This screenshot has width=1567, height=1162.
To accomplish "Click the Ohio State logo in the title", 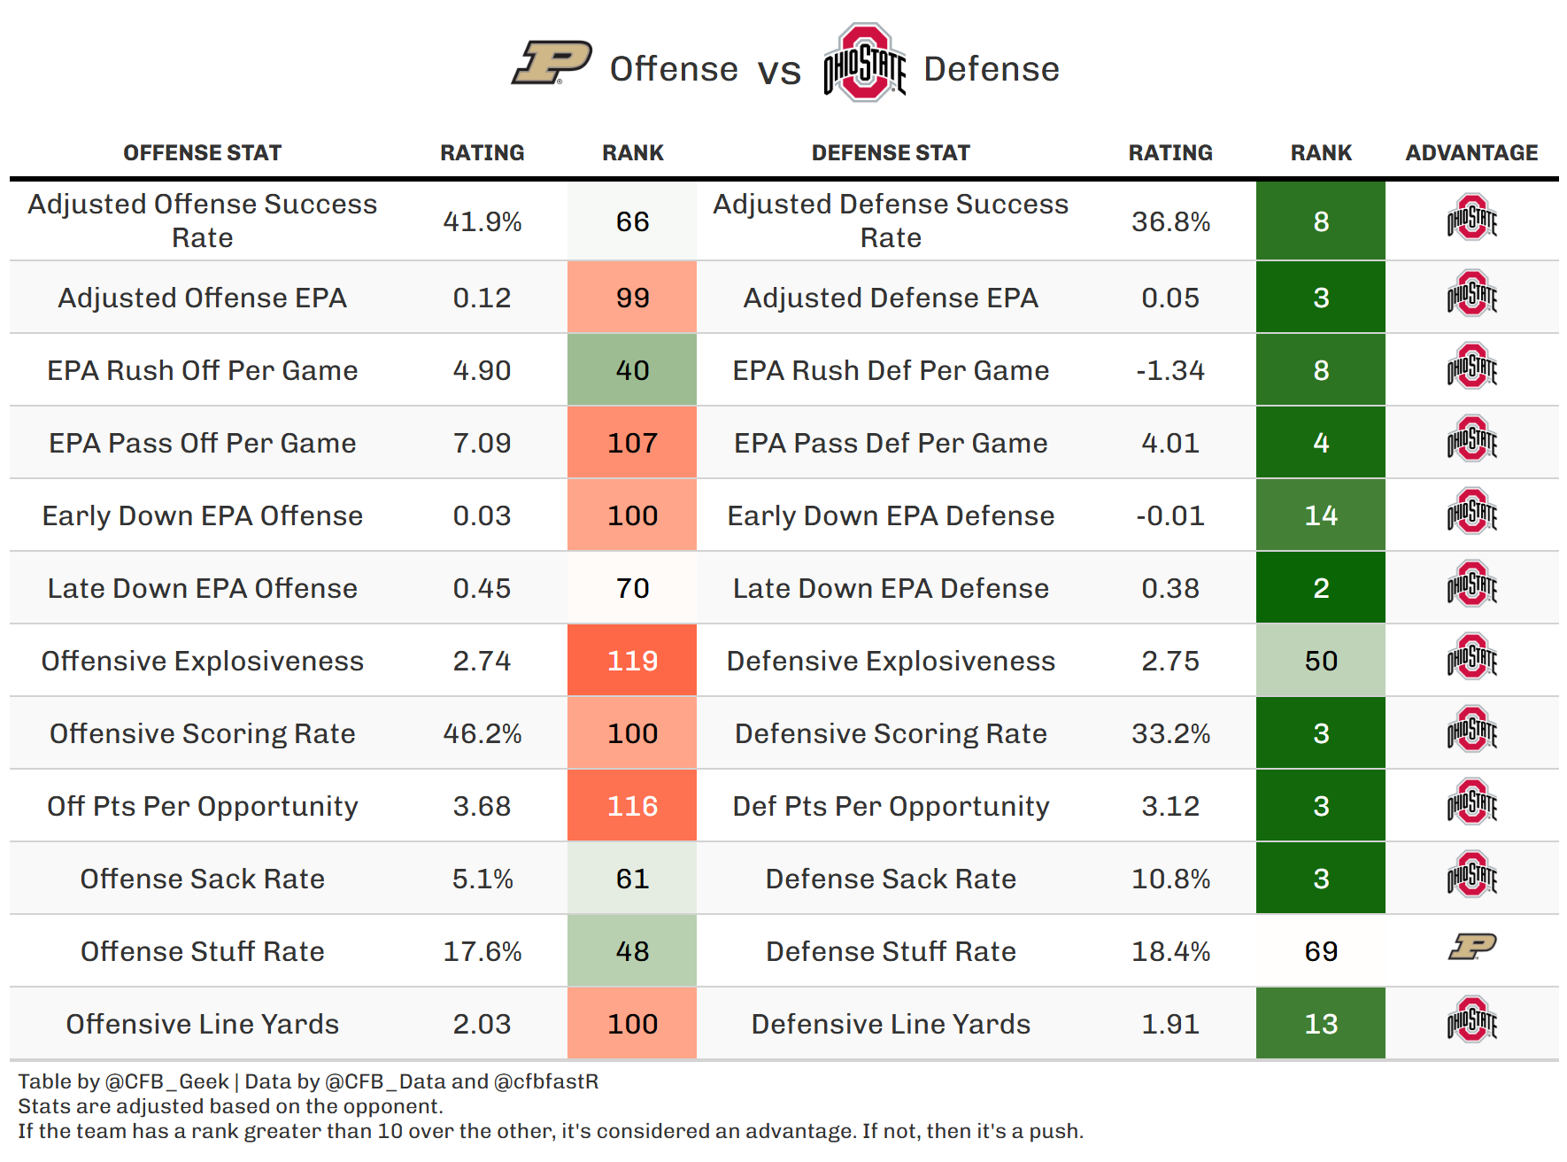I will pos(864,63).
